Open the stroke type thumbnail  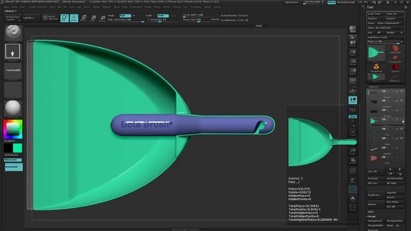point(13,51)
